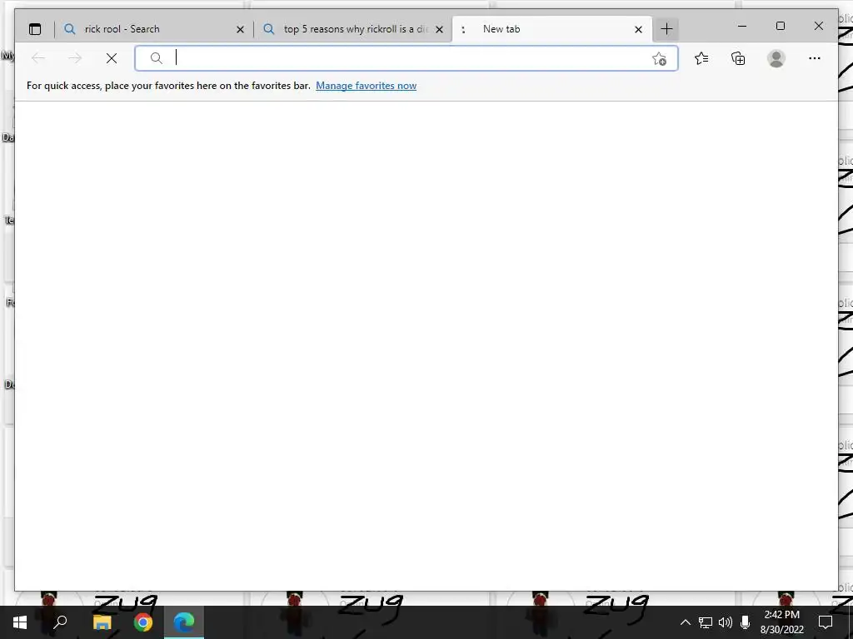The width and height of the screenshot is (853, 639).
Task: Open the Windows Start menu
Action: pyautogui.click(x=20, y=622)
